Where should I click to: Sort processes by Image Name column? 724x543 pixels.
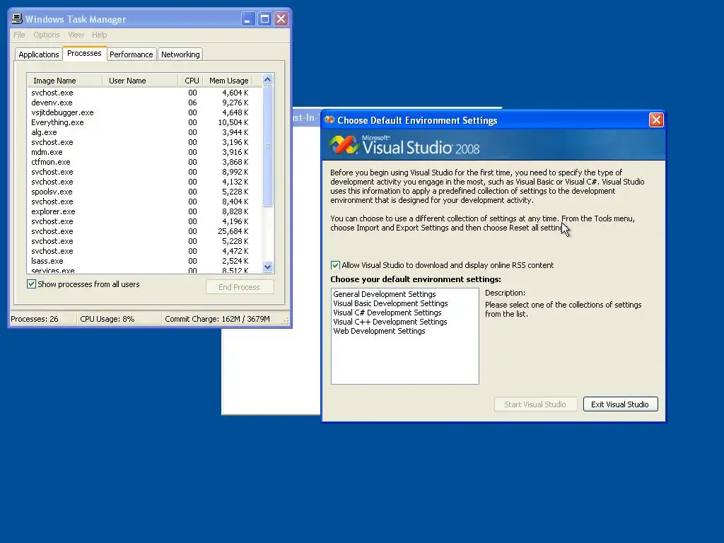[x=64, y=81]
